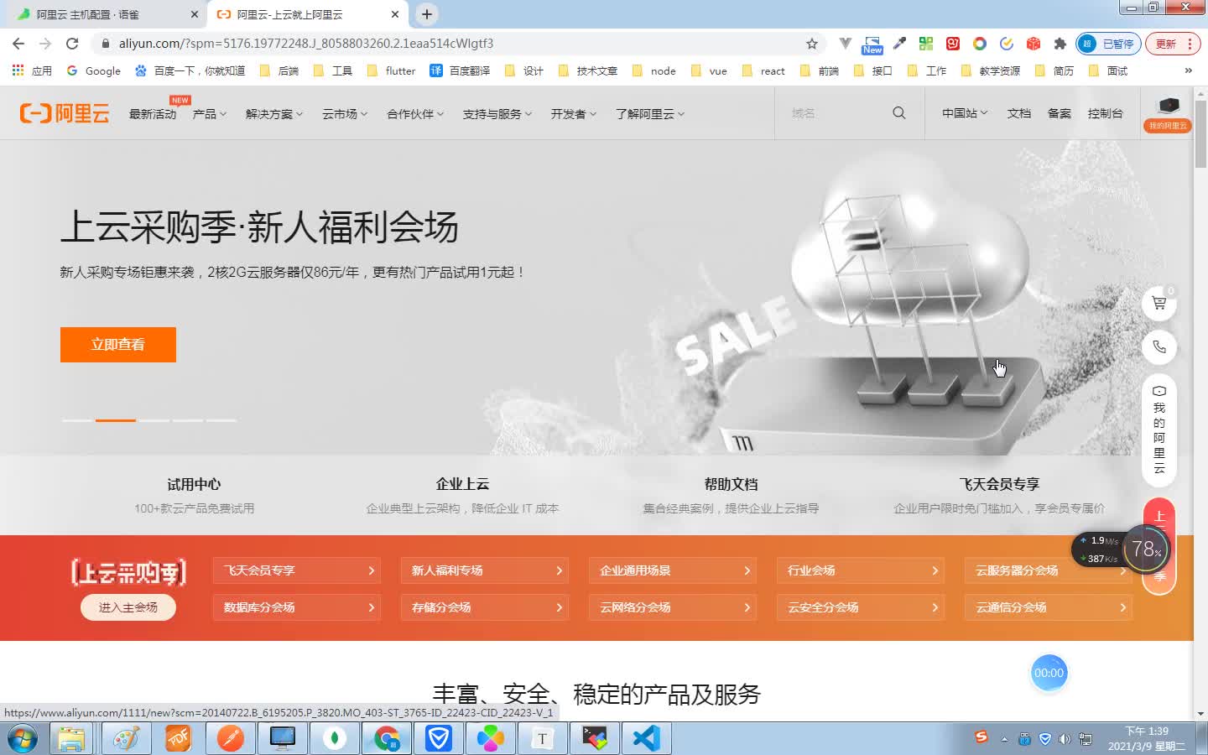Open the red dice extension icon
Screen dimensions: 1208x755
[x=1034, y=44]
